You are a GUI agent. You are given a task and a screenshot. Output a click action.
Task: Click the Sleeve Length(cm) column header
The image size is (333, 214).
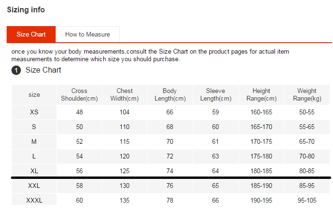215,95
